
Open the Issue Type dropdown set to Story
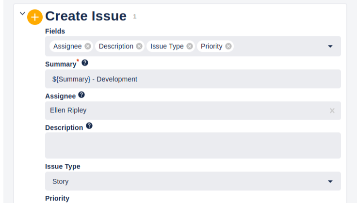pos(193,181)
